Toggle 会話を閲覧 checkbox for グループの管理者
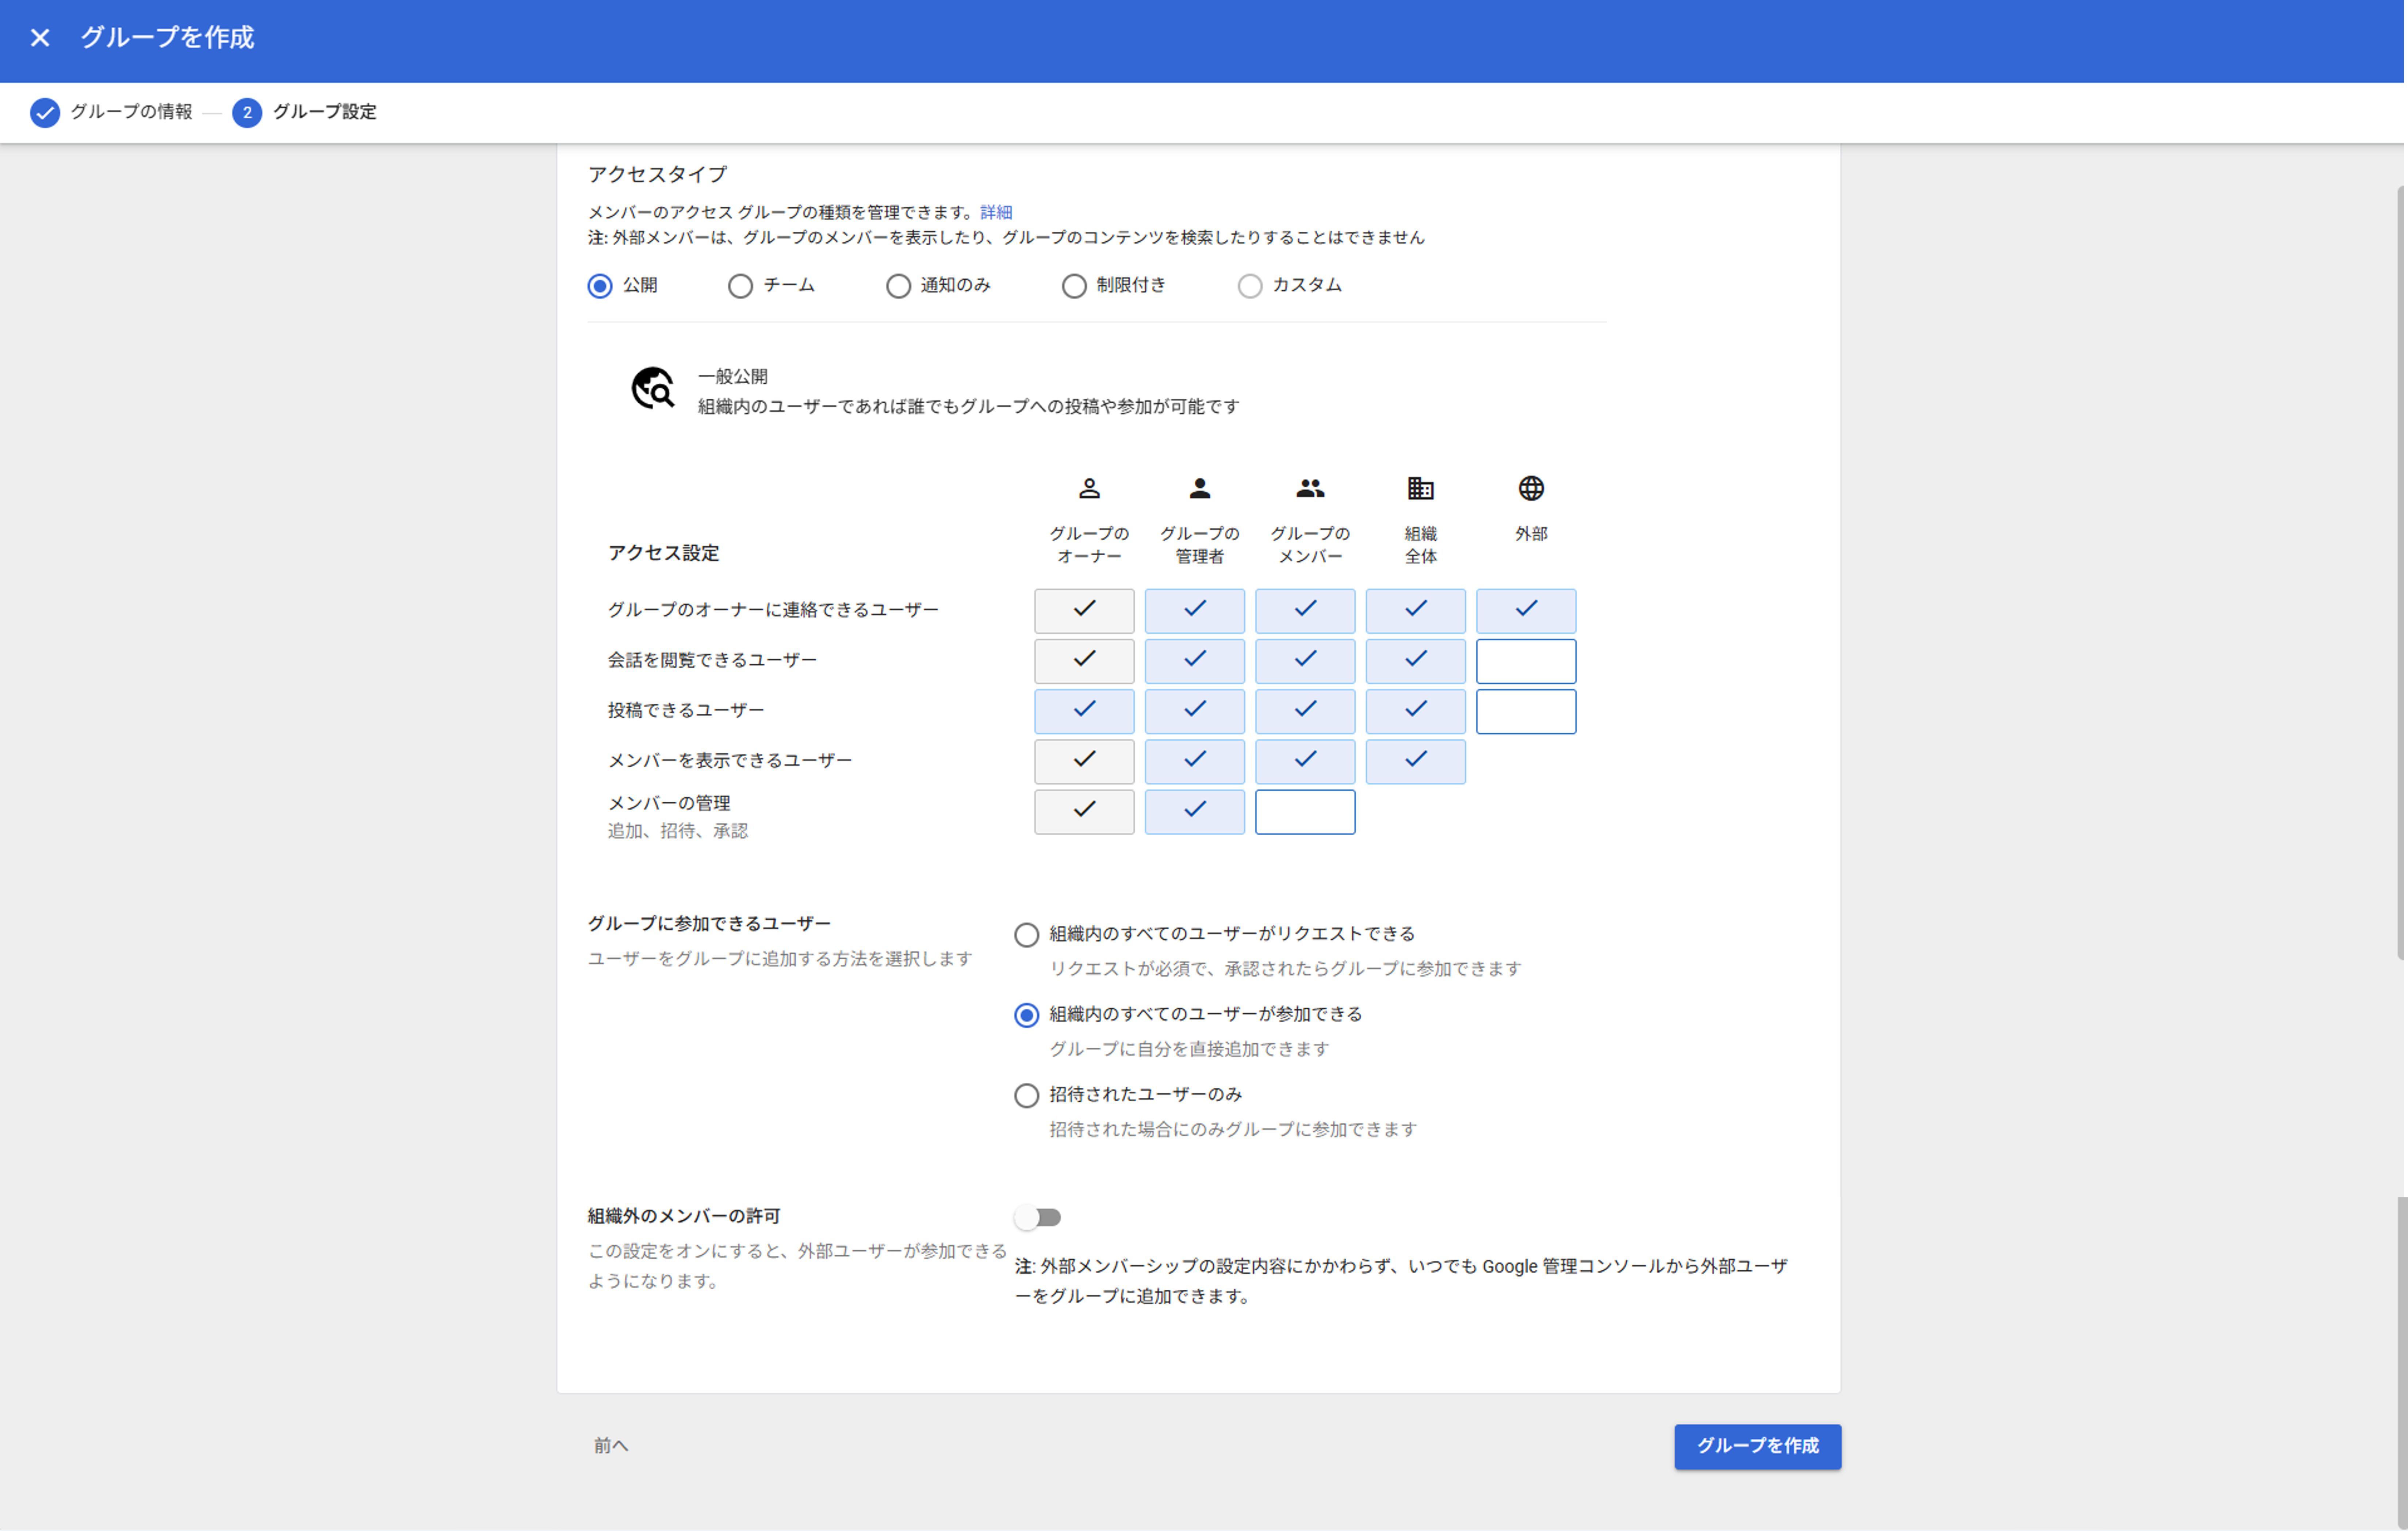Image resolution: width=2408 pixels, height=1531 pixels. pyautogui.click(x=1195, y=661)
